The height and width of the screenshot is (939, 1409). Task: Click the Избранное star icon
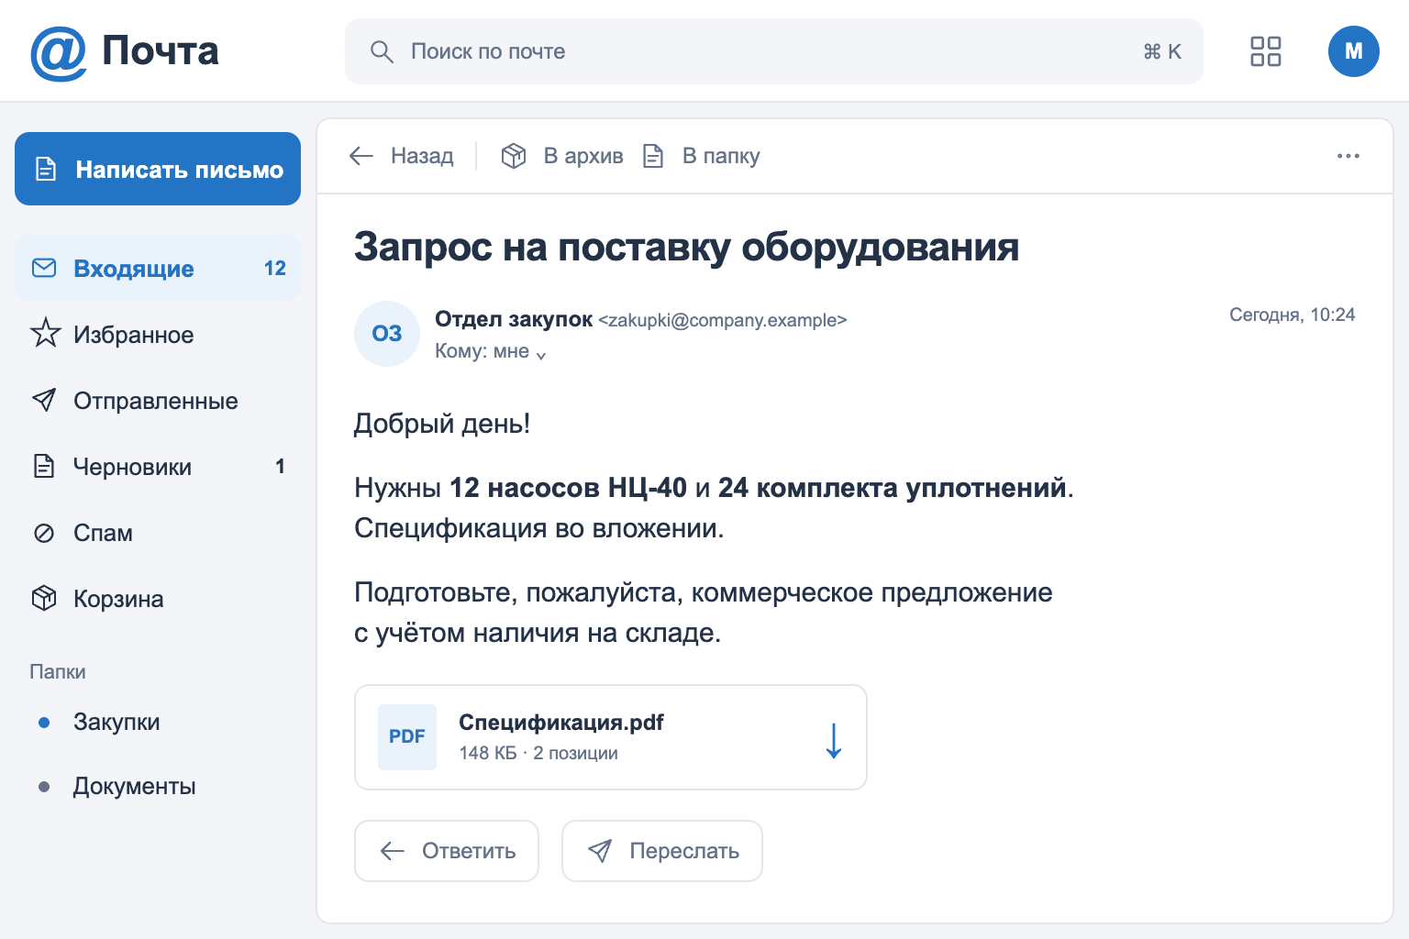pos(46,333)
